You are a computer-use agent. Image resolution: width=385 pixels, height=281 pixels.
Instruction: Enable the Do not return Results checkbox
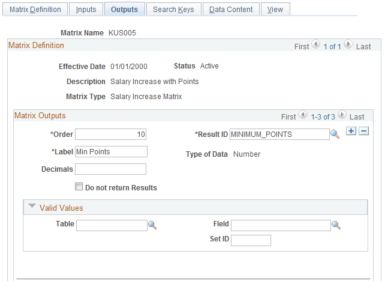click(x=79, y=187)
